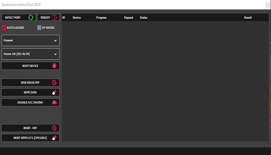271x155 pixels.
Task: Click the Result column header
Action: (248, 18)
